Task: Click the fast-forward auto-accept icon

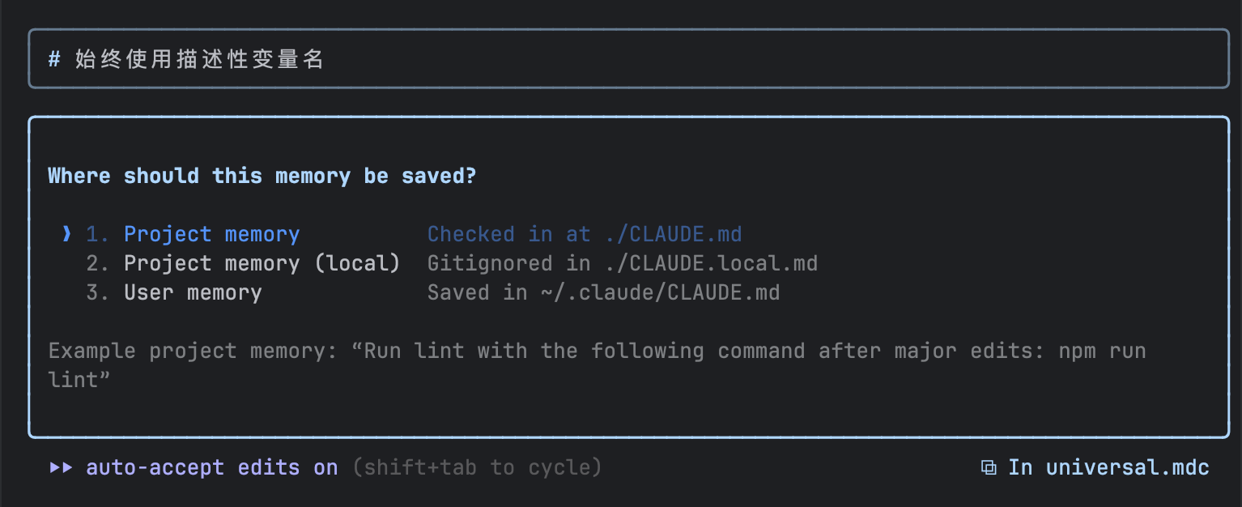Action: [x=61, y=468]
